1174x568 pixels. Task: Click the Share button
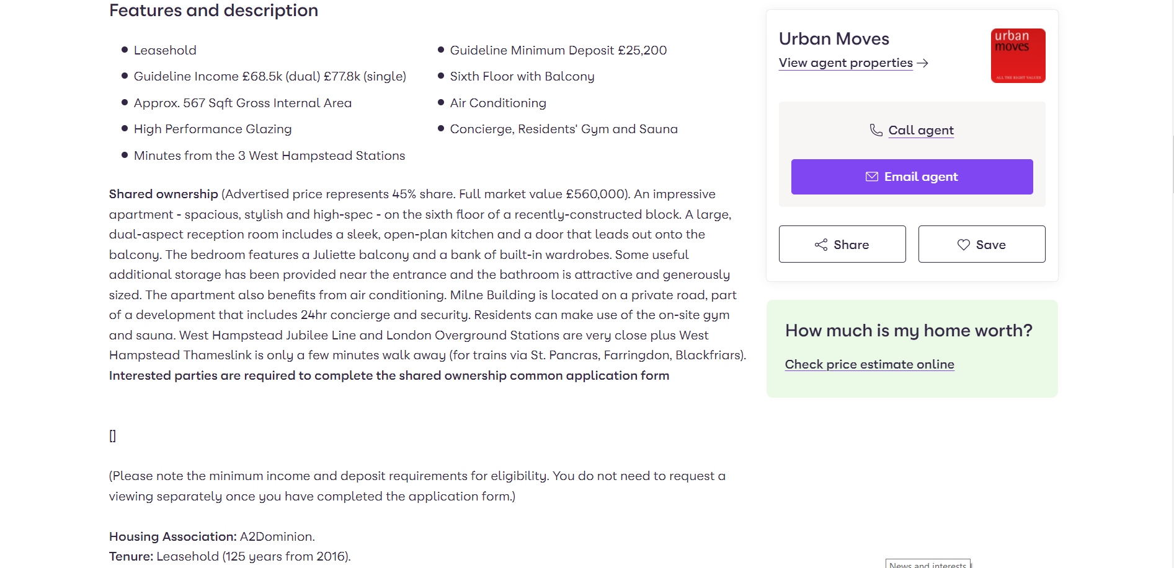842,244
